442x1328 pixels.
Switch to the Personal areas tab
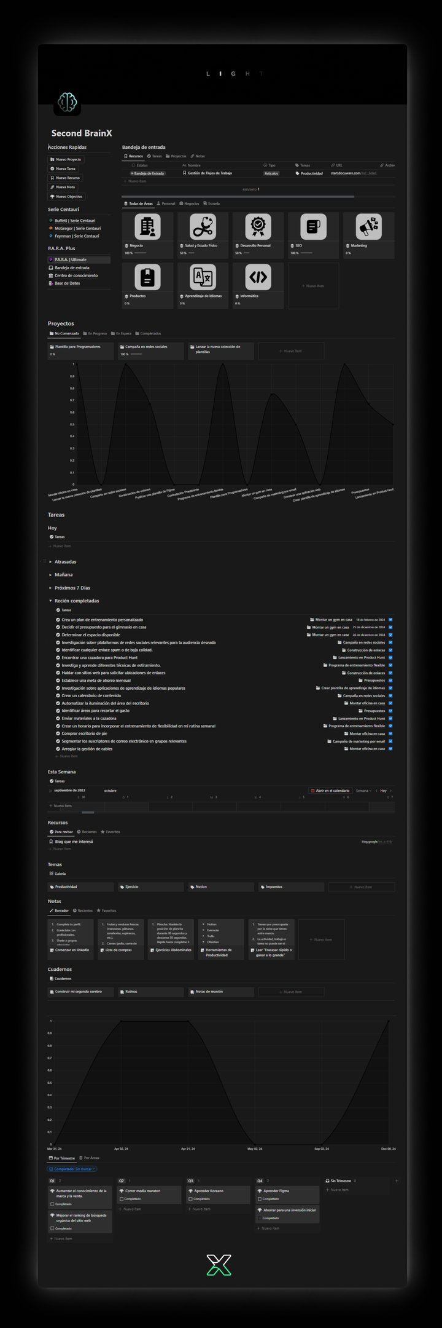point(166,204)
